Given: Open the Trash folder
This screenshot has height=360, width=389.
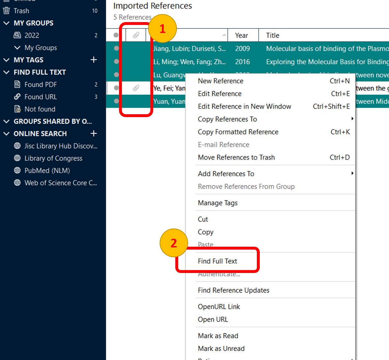Looking at the screenshot, I should pyautogui.click(x=21, y=11).
